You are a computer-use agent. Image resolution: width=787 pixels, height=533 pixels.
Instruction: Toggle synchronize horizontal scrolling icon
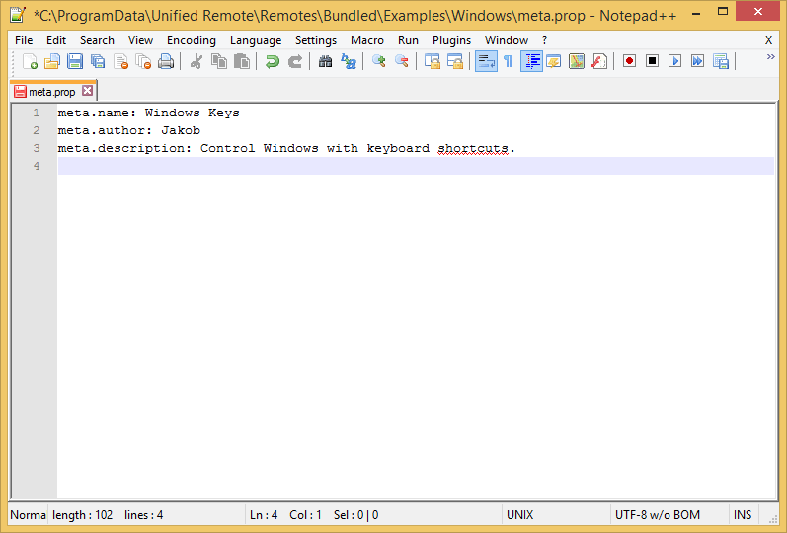(x=455, y=62)
